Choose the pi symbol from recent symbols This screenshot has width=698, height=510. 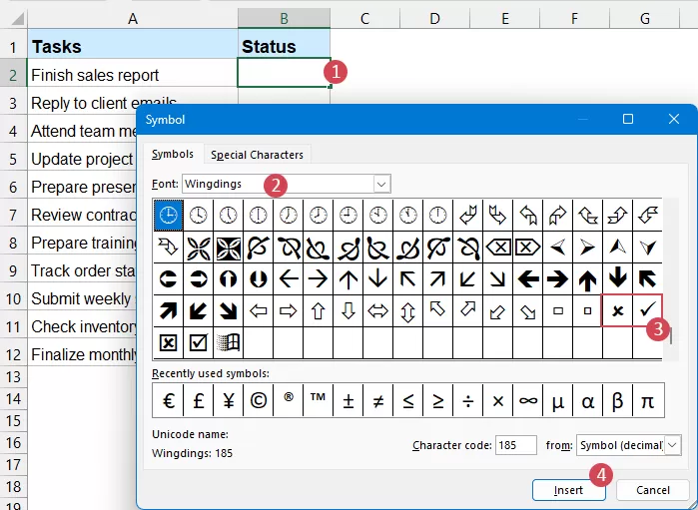pos(648,401)
